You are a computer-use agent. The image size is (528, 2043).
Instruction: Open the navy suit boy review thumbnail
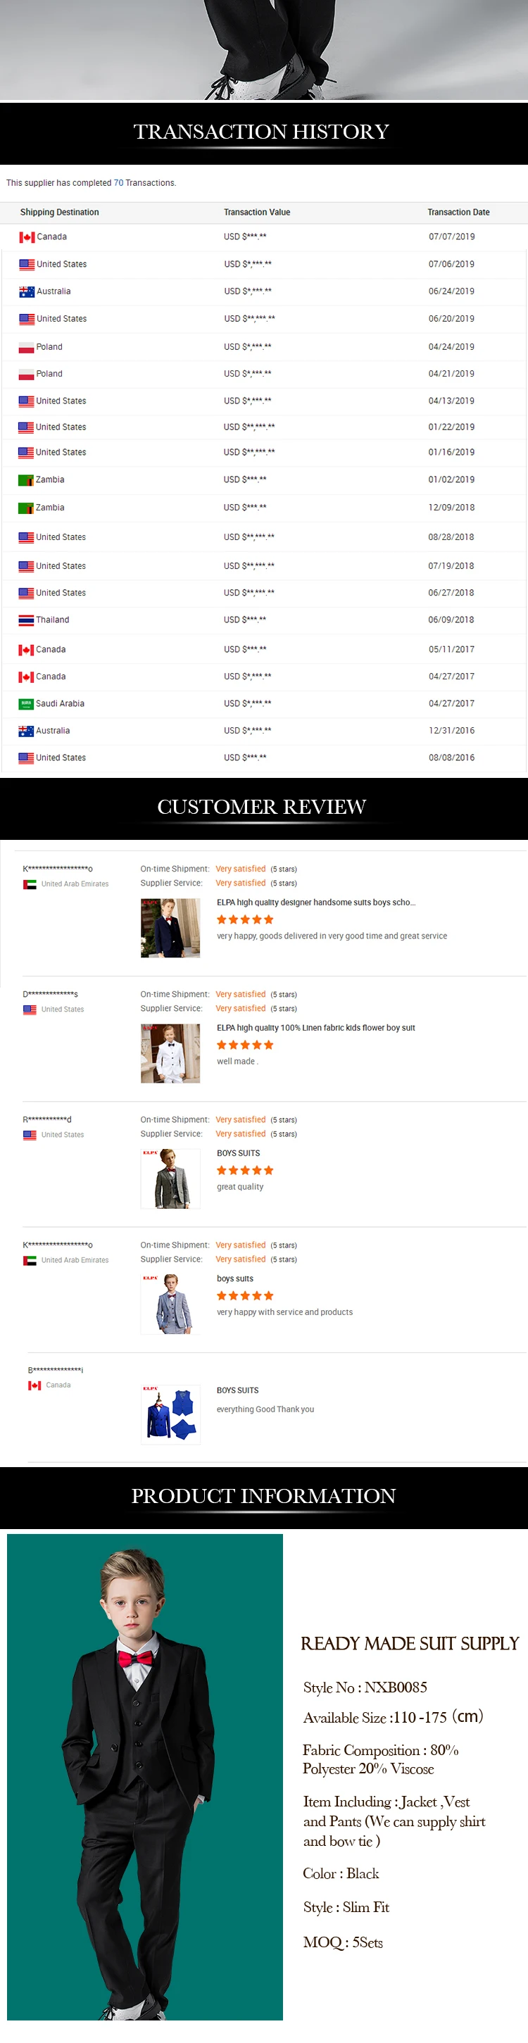tap(170, 928)
